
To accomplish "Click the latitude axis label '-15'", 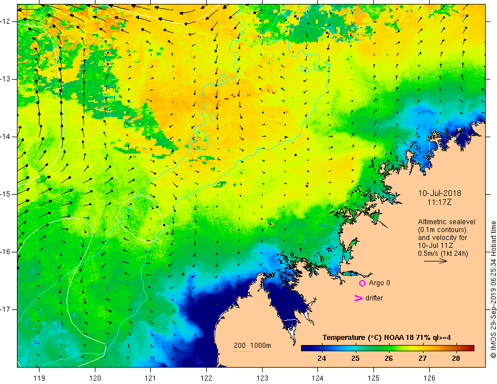I will click(x=6, y=194).
